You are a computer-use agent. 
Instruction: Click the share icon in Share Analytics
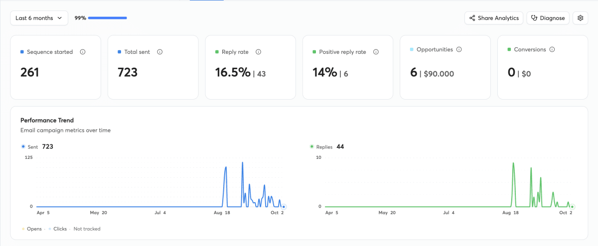click(x=472, y=18)
